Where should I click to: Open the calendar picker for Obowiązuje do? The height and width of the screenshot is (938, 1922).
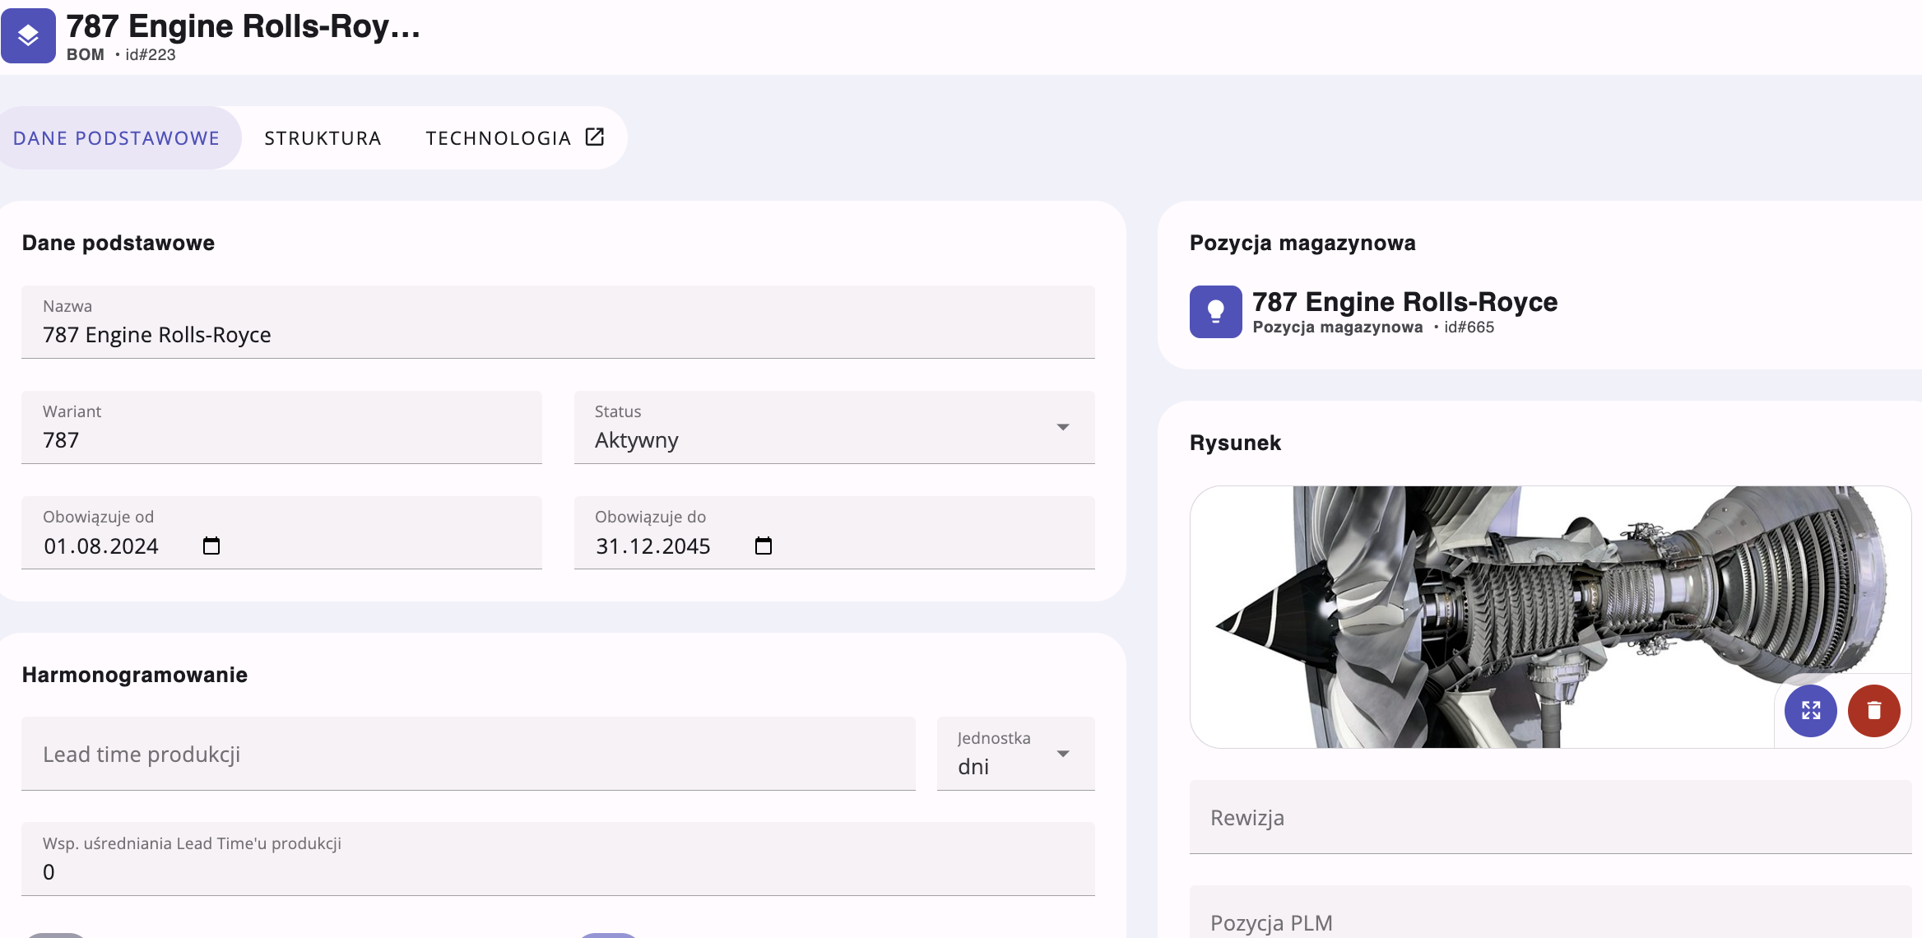(764, 546)
